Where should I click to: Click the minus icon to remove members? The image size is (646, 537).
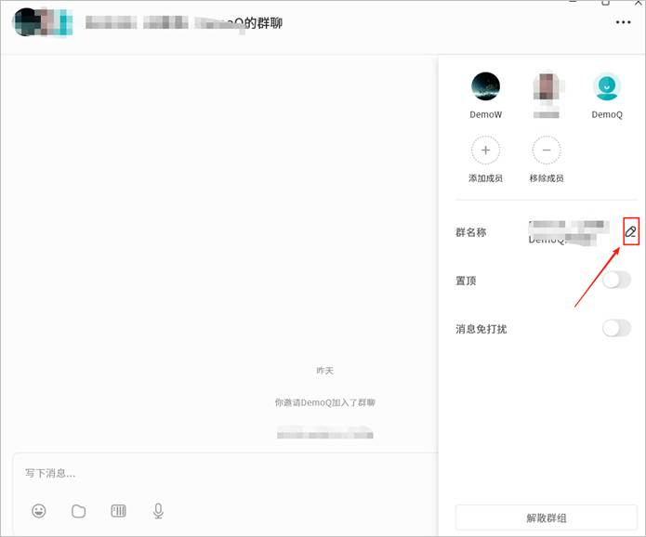pos(546,150)
